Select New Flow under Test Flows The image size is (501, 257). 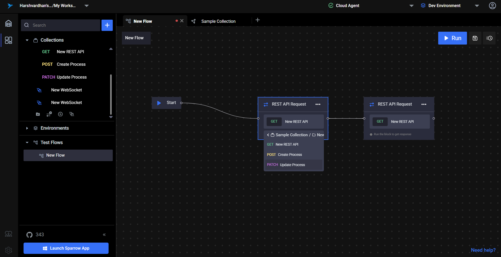[68, 155]
